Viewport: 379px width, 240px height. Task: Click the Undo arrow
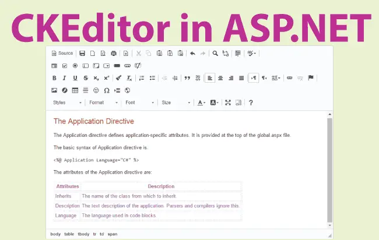point(192,54)
